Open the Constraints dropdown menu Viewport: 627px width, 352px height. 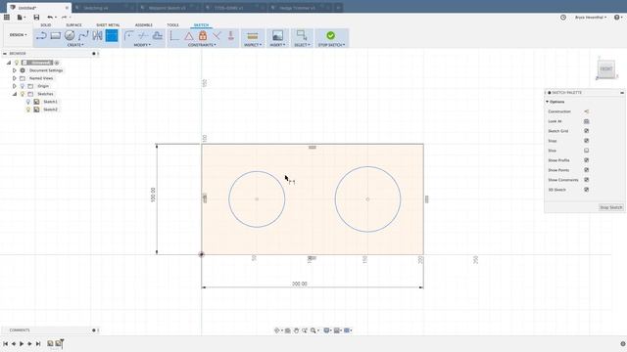[x=202, y=45]
